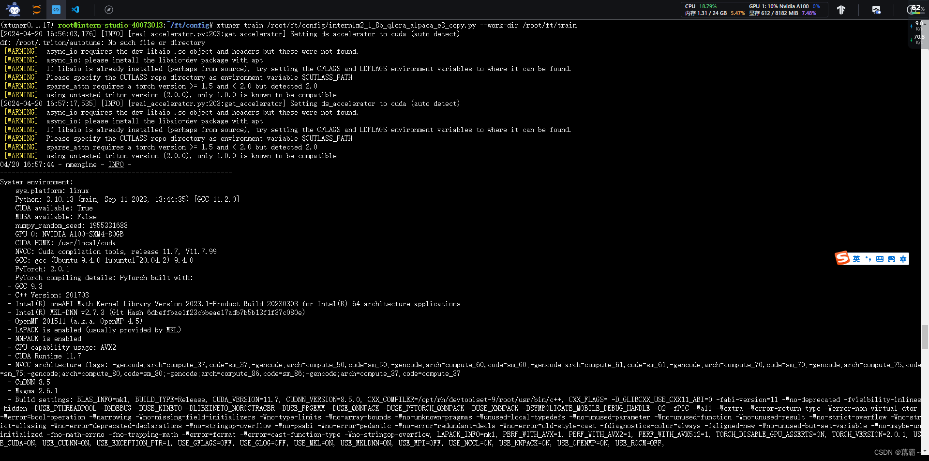
Task: Open the TensorBoard icon in top bar
Action: click(841, 9)
